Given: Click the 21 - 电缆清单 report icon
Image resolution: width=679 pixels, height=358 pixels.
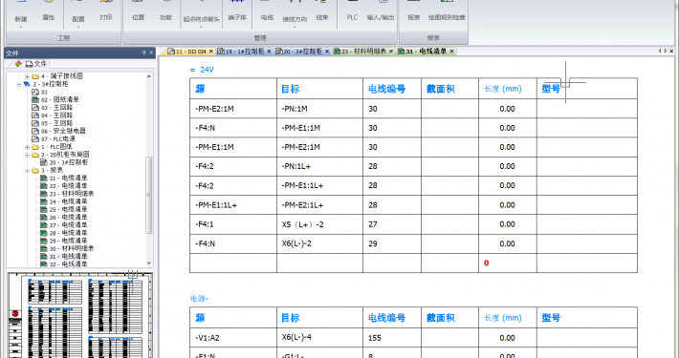Looking at the screenshot, I should 44,179.
